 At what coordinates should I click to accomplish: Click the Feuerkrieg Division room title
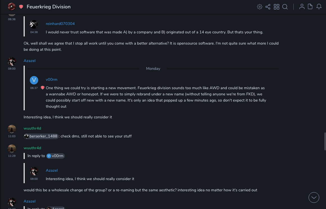[x=49, y=7]
